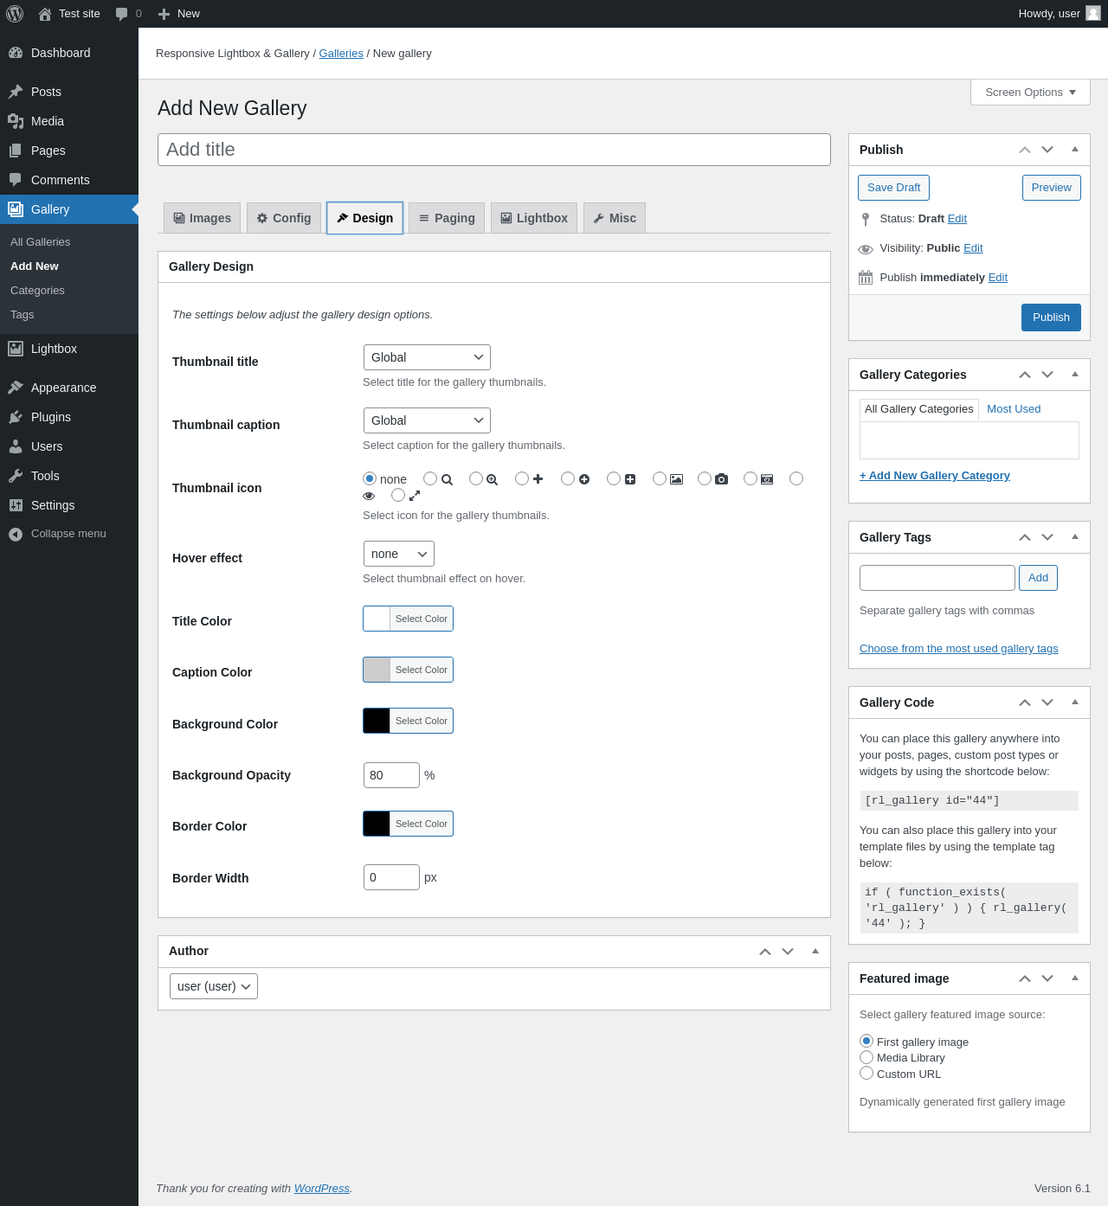This screenshot has width=1108, height=1206.
Task: Open the Test site home icon
Action: [45, 14]
